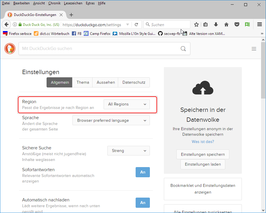The width and height of the screenshot is (266, 213).
Task: Open the FB Facebook bookmark
Action: point(77,33)
